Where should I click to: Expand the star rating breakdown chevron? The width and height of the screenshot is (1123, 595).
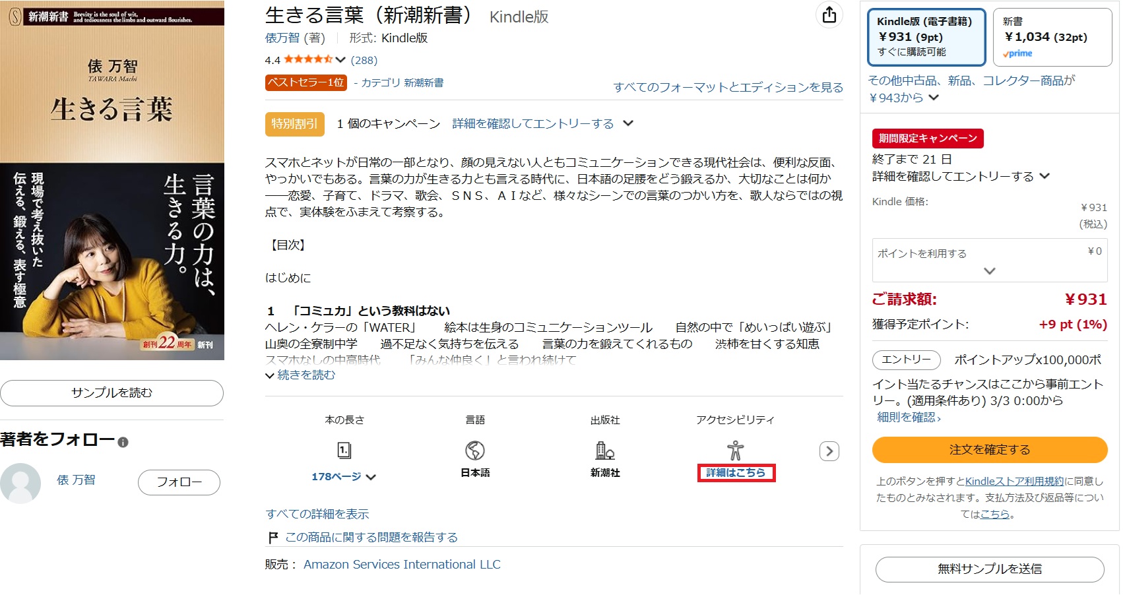(x=340, y=60)
